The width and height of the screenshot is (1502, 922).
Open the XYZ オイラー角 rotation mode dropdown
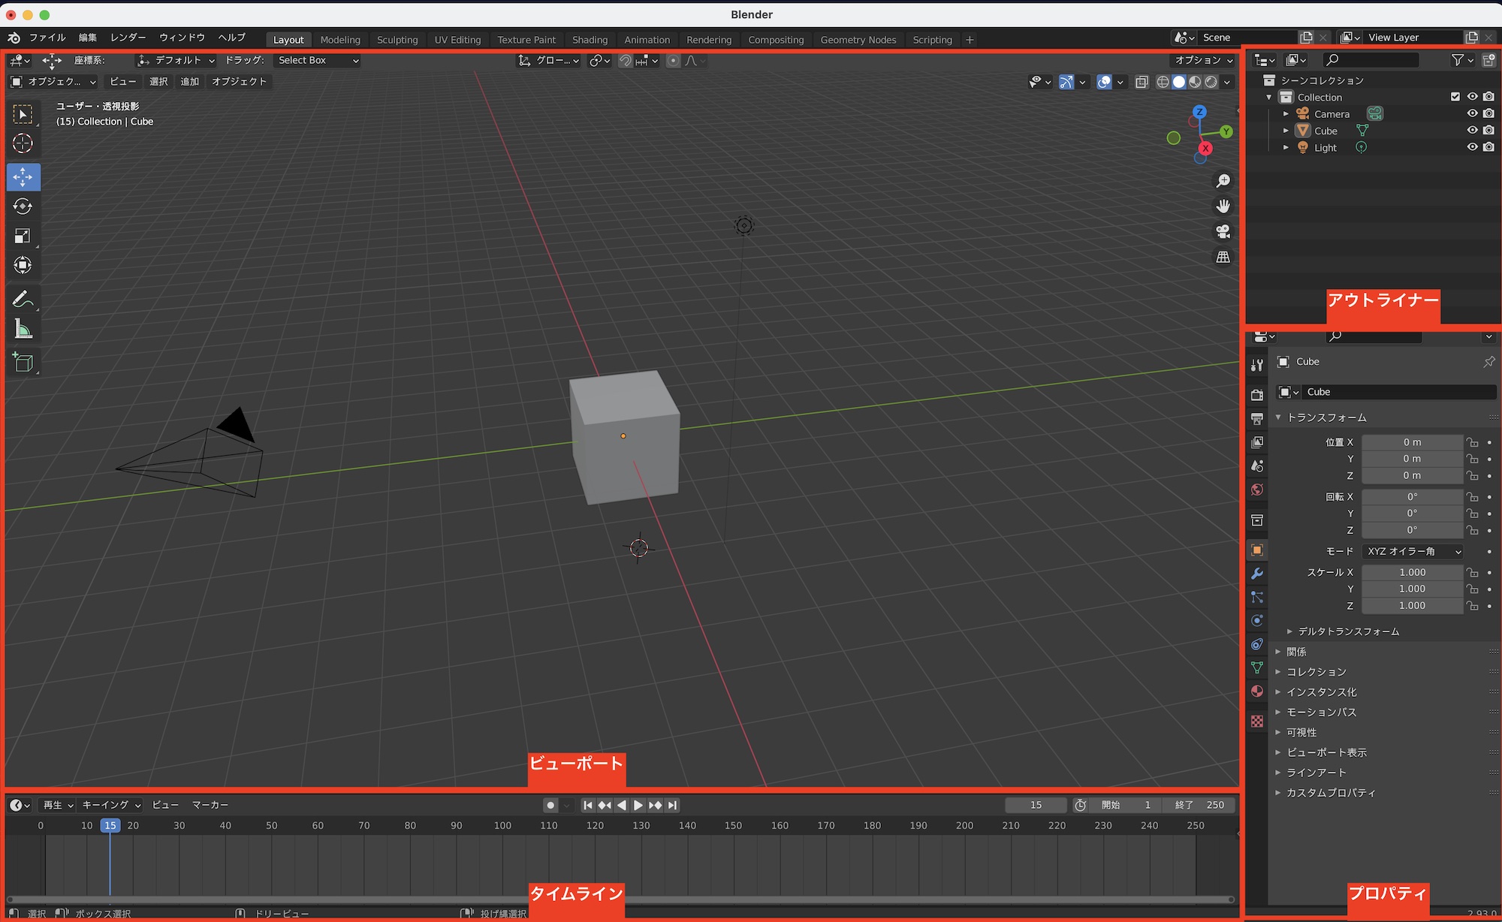tap(1413, 551)
